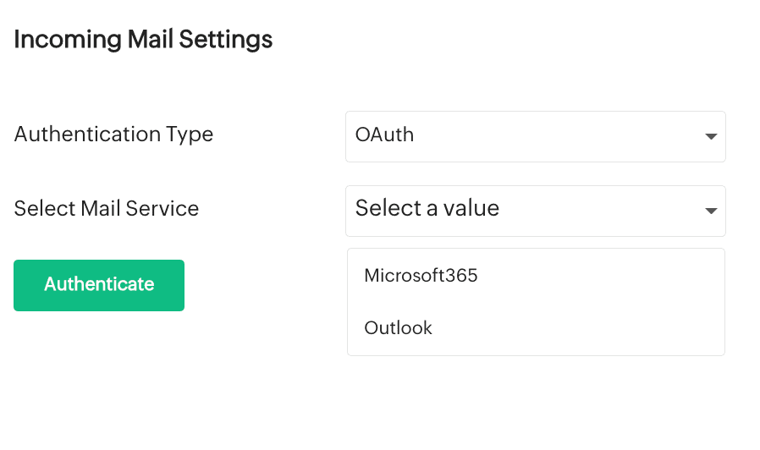Click the Select Mail Service label
This screenshot has width=760, height=450.
click(x=107, y=209)
